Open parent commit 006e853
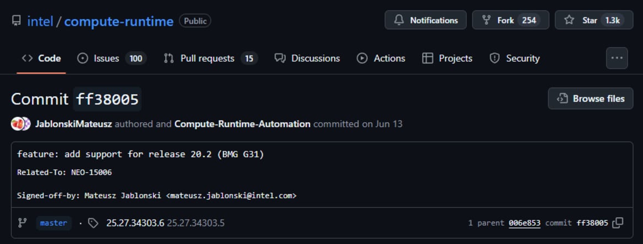The image size is (643, 244). (525, 223)
